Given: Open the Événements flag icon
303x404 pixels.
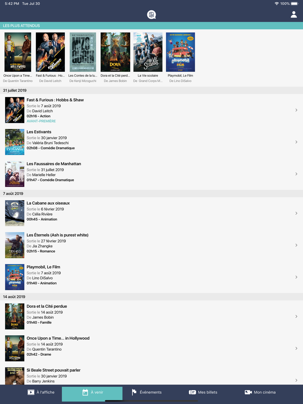Looking at the screenshot, I should coord(134,392).
